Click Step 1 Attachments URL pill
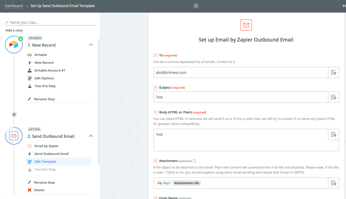 point(179,183)
